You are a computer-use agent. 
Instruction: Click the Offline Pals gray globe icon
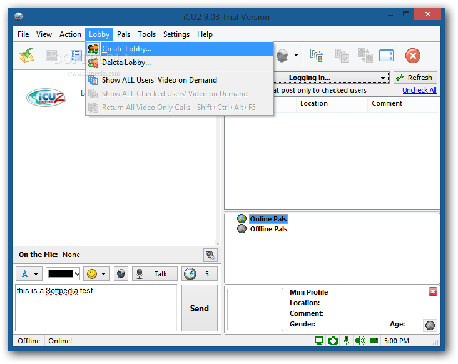click(x=242, y=229)
